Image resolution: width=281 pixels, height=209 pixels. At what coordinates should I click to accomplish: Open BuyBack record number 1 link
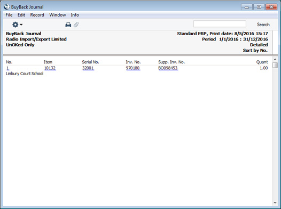7,68
